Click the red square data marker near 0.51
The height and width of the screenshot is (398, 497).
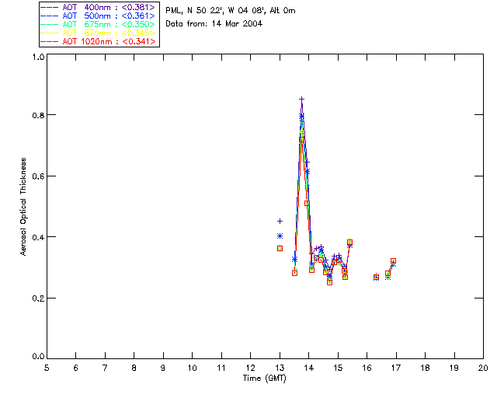[x=307, y=204]
